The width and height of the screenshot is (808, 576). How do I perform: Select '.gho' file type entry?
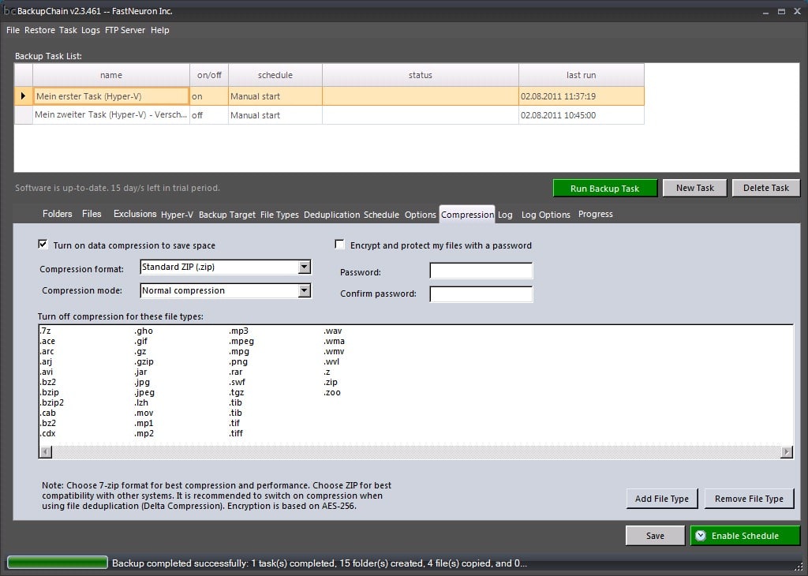144,331
